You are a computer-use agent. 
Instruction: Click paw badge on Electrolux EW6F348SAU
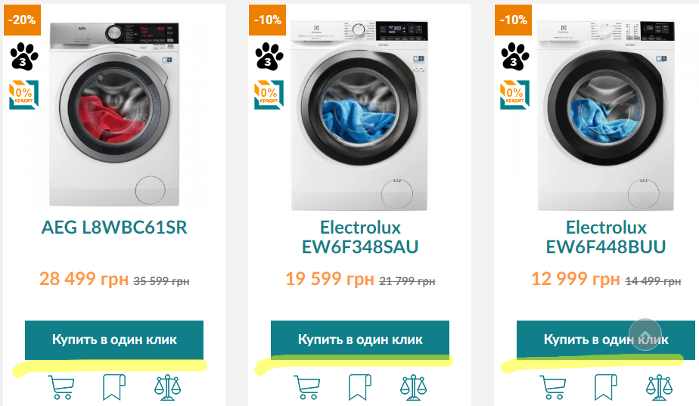[x=269, y=55]
